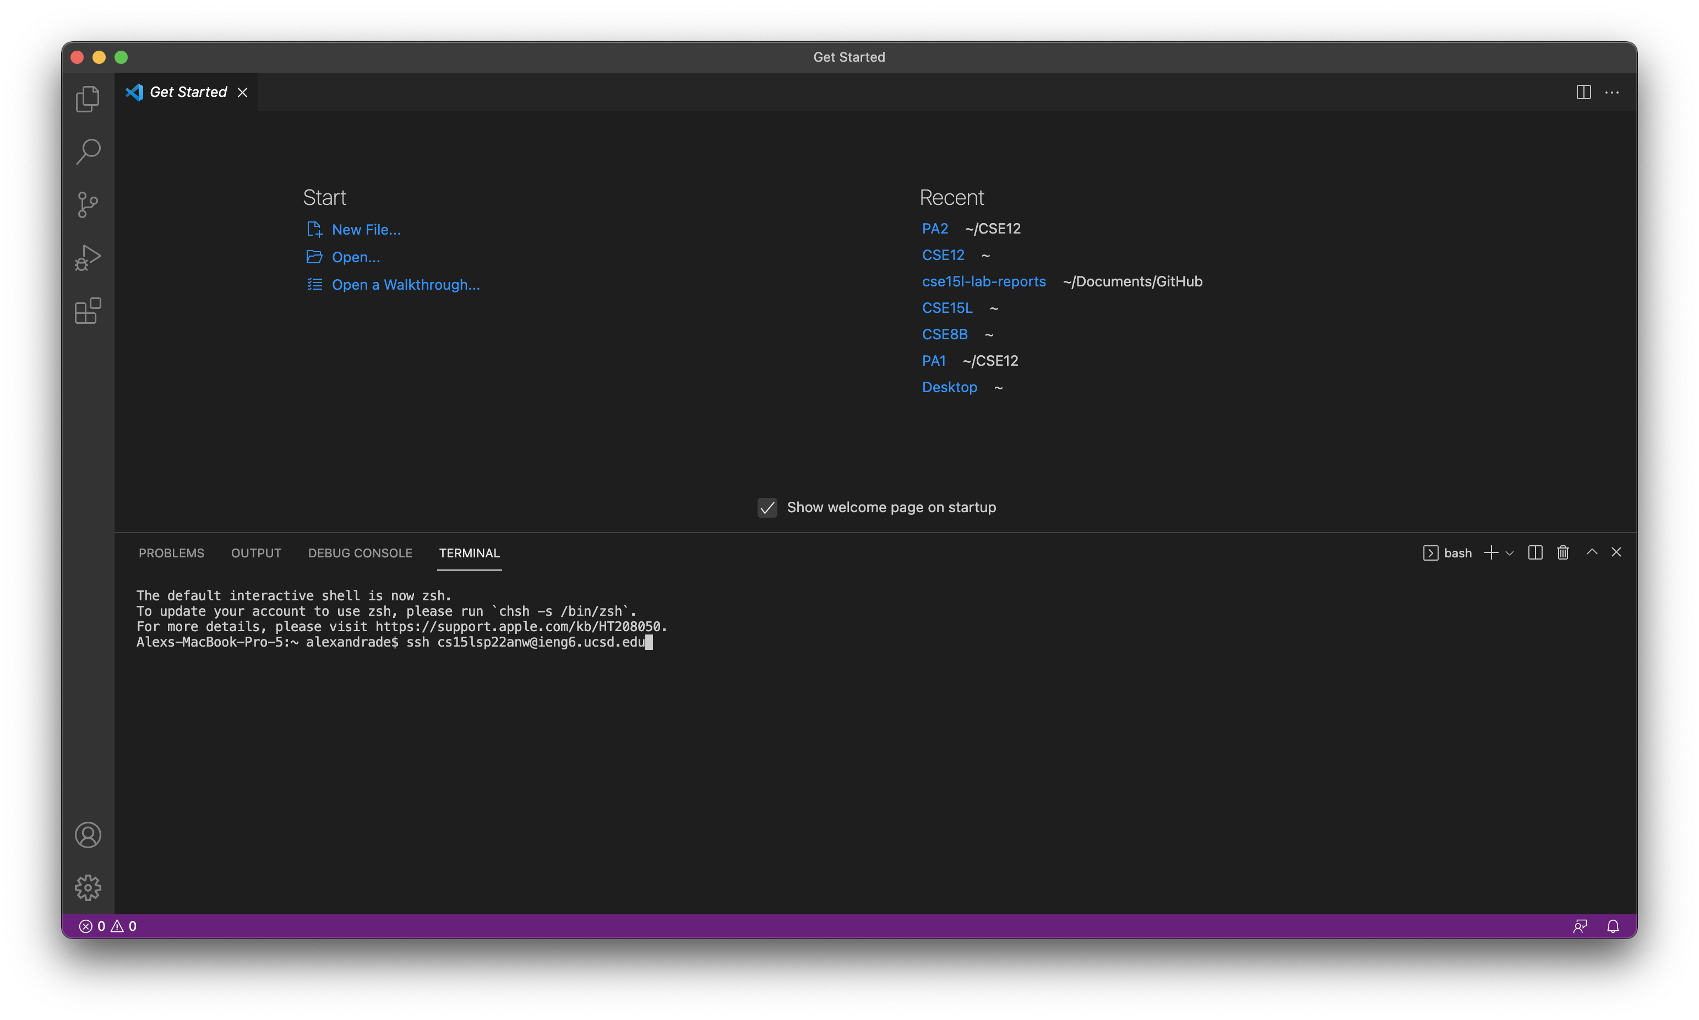Screen dimensions: 1699x1020
Task: Open the Manage settings gear
Action: (x=87, y=887)
